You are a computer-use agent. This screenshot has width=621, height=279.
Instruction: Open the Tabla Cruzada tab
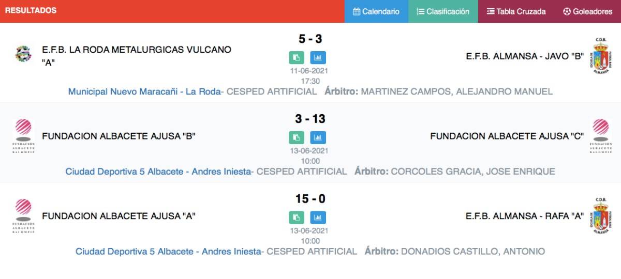[x=516, y=11]
